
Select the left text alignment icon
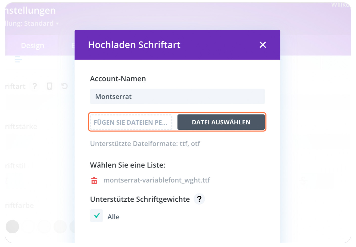18,59
